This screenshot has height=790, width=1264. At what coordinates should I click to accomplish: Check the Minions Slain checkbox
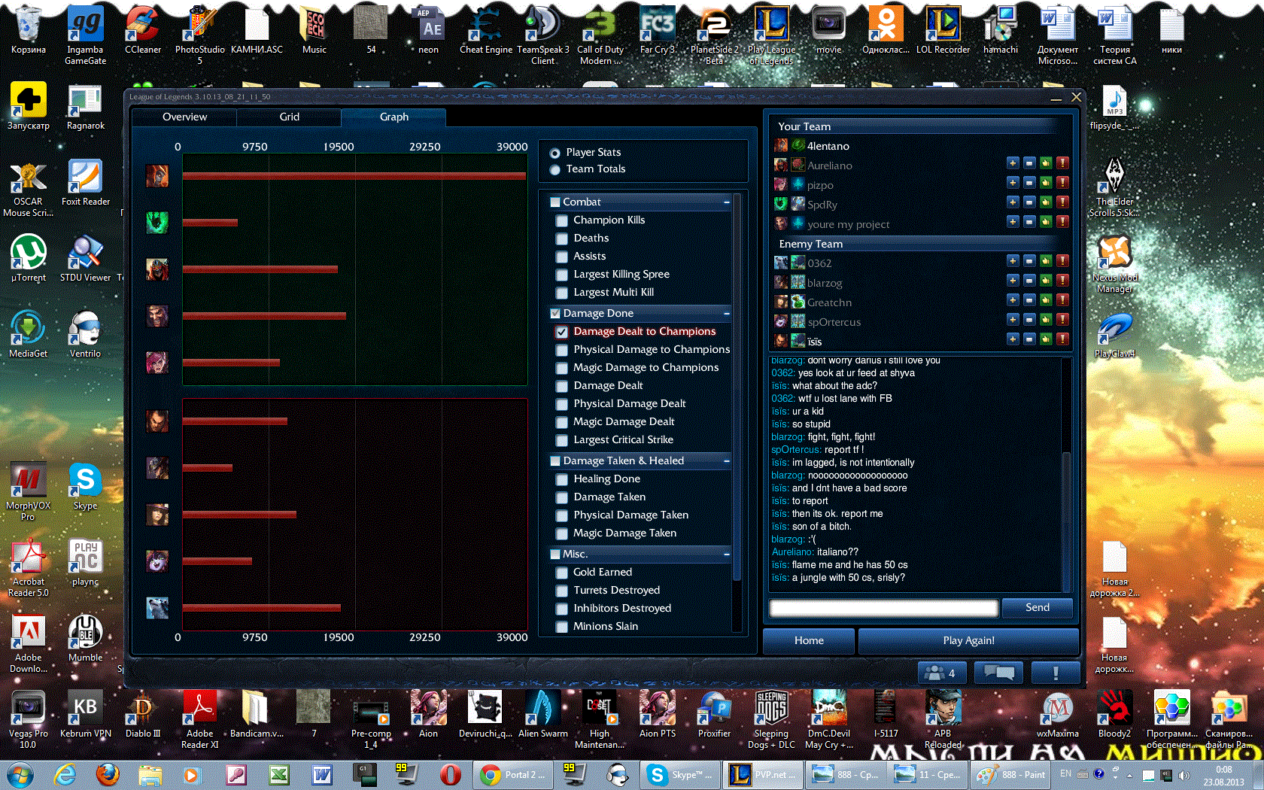tap(561, 627)
